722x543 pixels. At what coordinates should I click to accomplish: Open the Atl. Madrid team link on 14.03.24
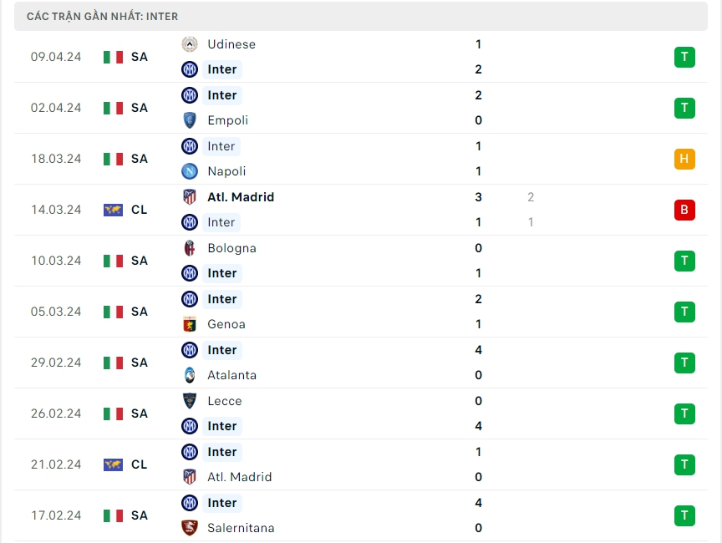coord(241,197)
